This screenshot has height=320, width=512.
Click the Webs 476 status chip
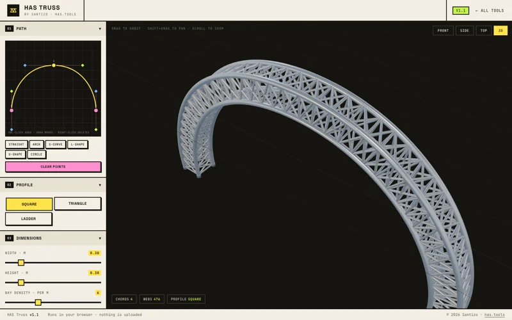click(152, 299)
